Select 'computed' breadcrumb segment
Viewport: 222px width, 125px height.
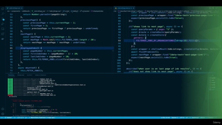pos(85,11)
